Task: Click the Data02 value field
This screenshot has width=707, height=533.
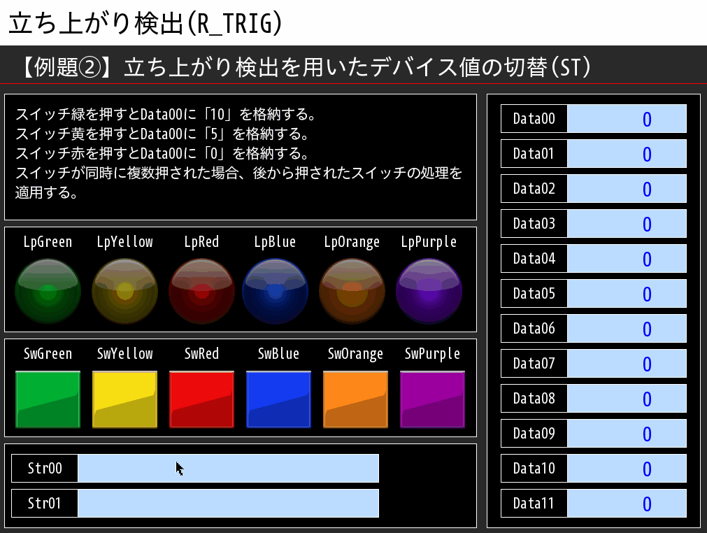Action: pyautogui.click(x=627, y=188)
